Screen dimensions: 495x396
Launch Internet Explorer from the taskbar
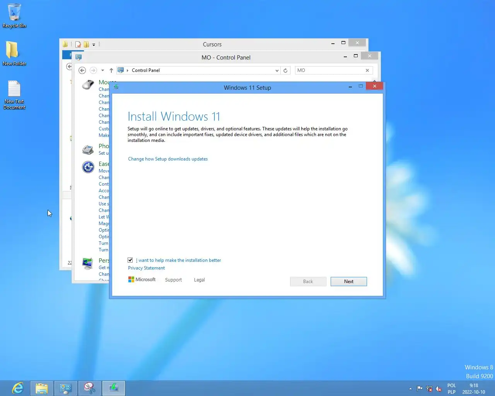pyautogui.click(x=18, y=388)
